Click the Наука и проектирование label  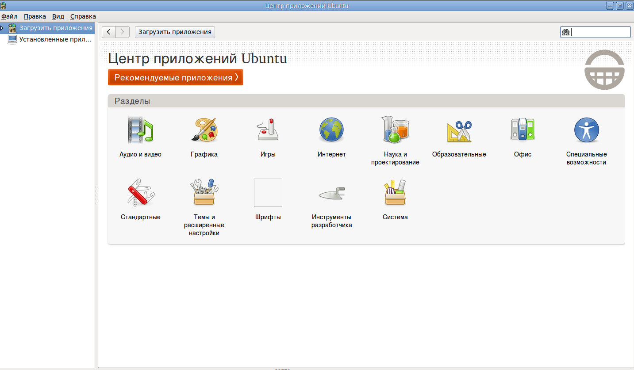pos(395,158)
